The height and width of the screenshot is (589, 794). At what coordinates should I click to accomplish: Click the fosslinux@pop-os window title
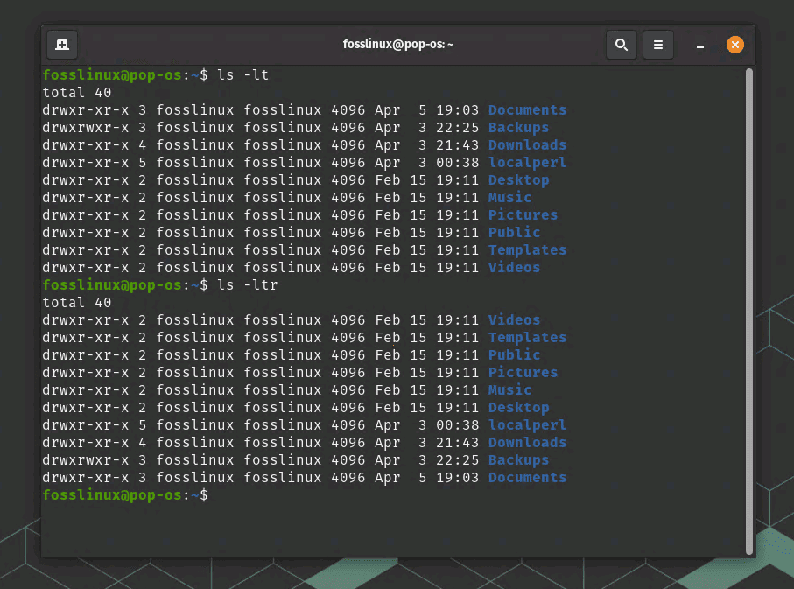[x=398, y=45]
